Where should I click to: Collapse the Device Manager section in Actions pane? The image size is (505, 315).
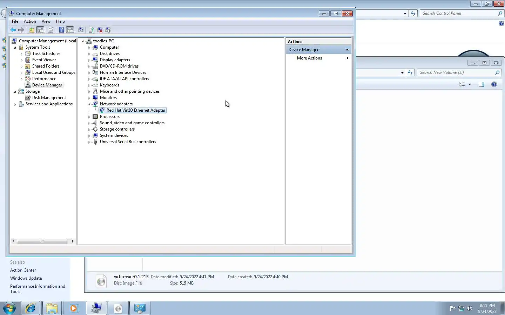click(347, 50)
